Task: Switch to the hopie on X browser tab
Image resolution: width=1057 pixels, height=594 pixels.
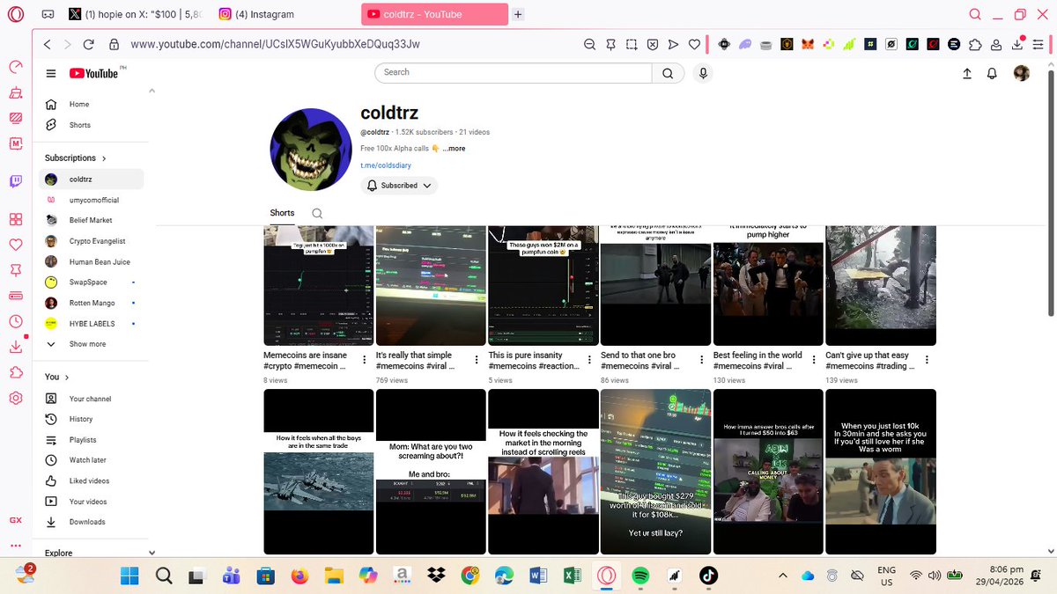Action: coord(137,14)
